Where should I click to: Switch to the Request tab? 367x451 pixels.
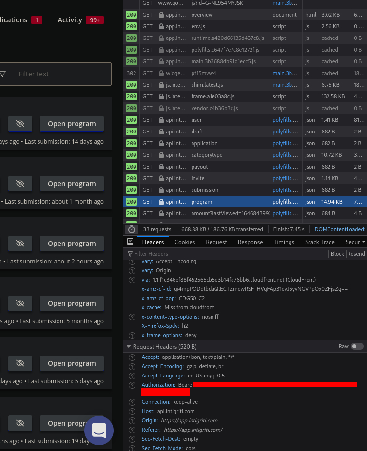216,242
